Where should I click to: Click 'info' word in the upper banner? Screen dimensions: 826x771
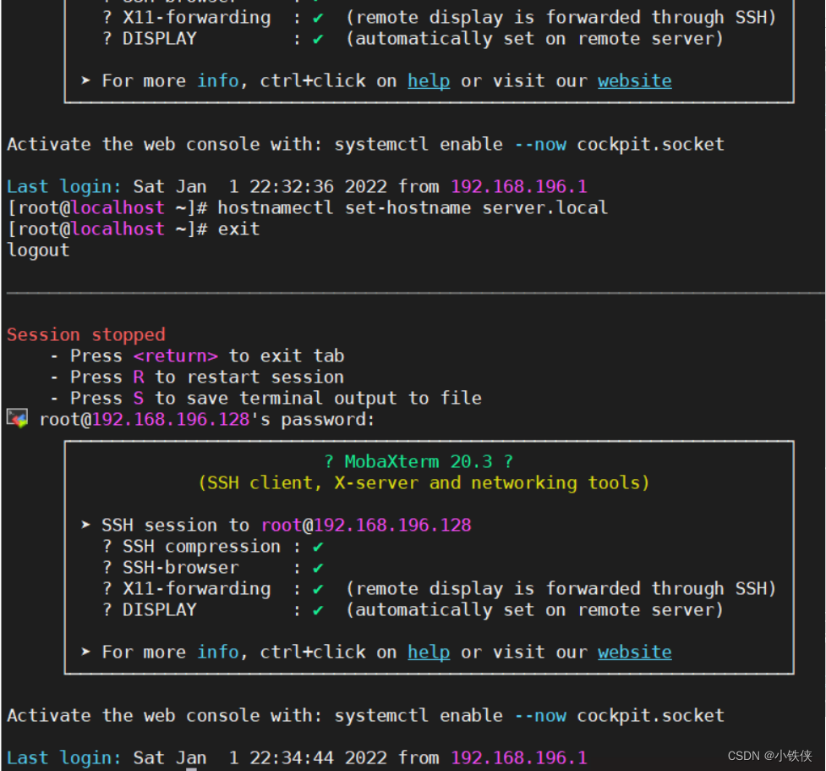point(217,80)
